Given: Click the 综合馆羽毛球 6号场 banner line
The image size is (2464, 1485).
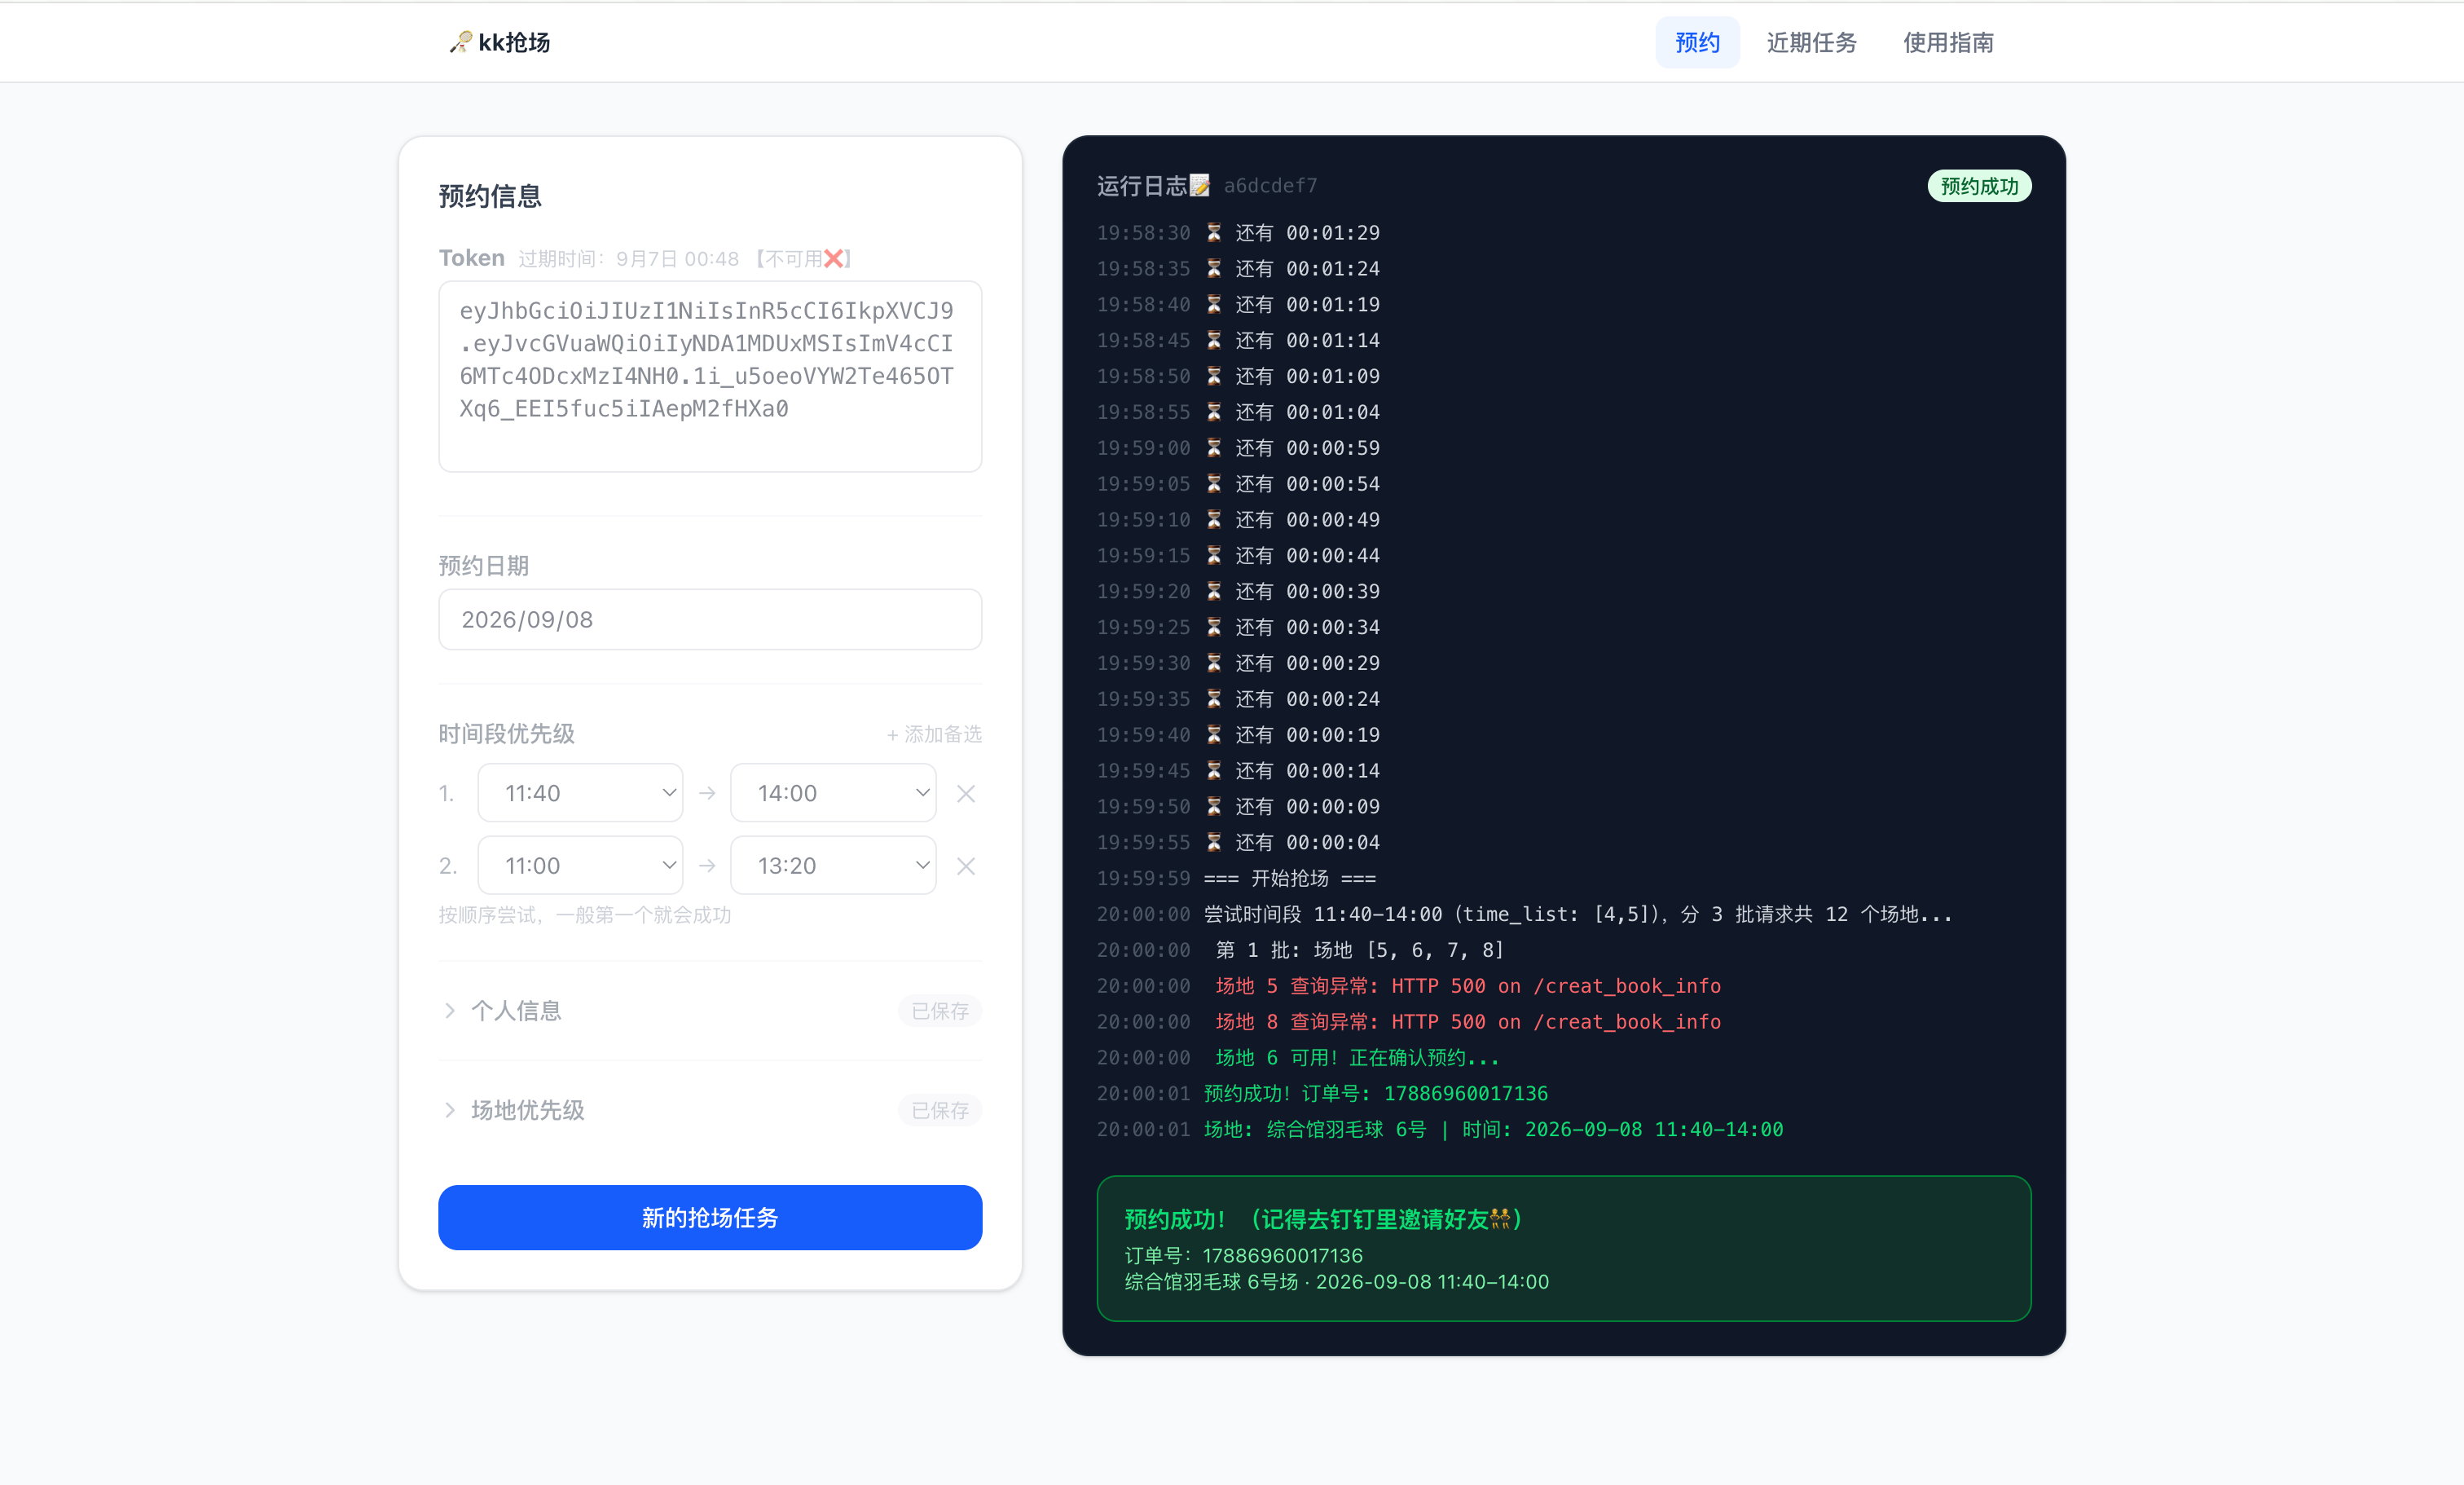Looking at the screenshot, I should point(1336,1282).
